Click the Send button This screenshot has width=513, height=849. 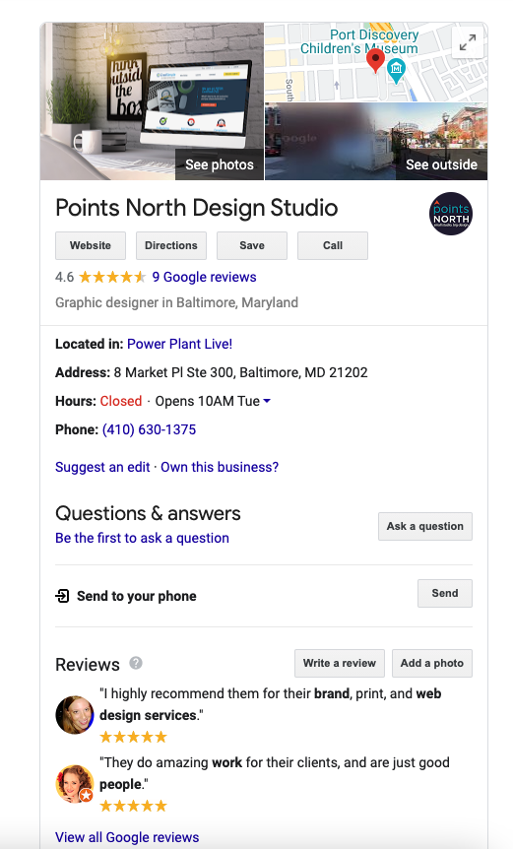(445, 594)
